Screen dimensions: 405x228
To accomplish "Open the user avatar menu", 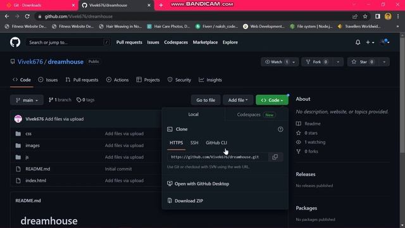I will (385, 42).
